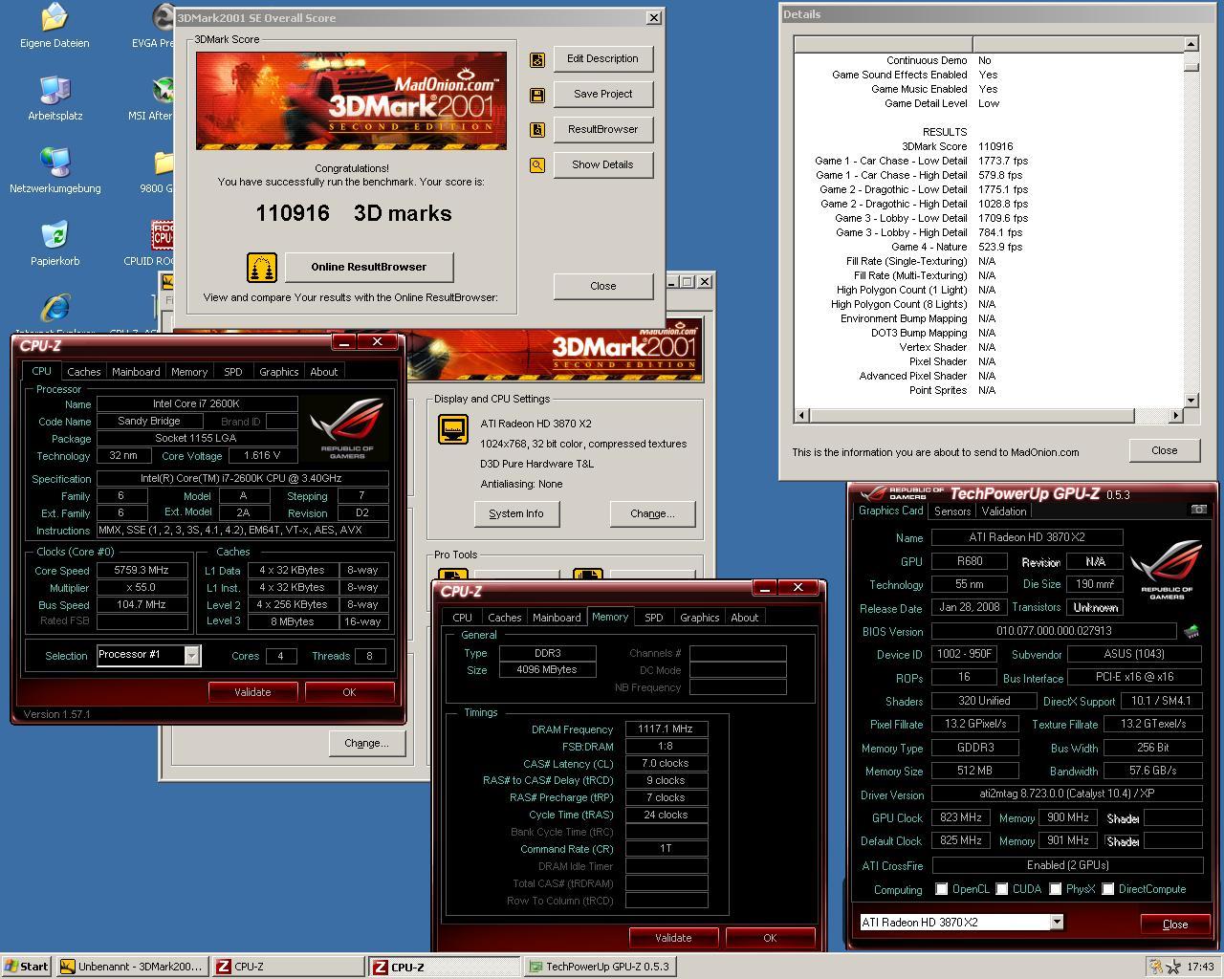Click the Online ResultBrowser button
The height and width of the screenshot is (979, 1224).
369,268
